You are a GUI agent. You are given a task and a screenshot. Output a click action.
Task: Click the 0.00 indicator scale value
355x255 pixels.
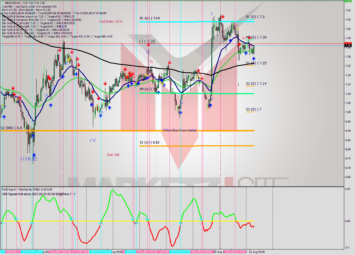pos(348,221)
